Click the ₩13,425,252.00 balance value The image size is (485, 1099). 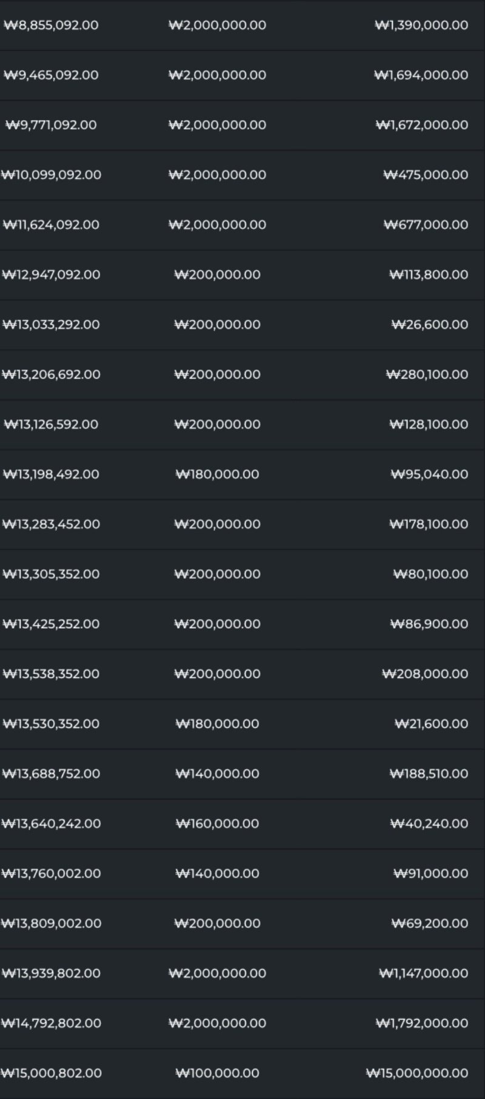(52, 624)
